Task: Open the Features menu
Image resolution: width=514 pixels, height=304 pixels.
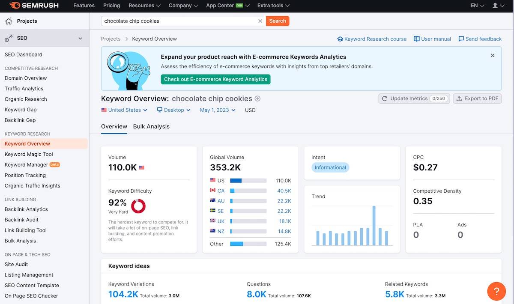Action: coord(84,6)
